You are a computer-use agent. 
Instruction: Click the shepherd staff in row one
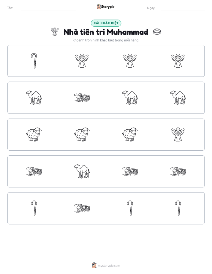click(x=34, y=61)
